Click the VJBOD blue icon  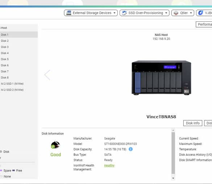[x=200, y=13]
